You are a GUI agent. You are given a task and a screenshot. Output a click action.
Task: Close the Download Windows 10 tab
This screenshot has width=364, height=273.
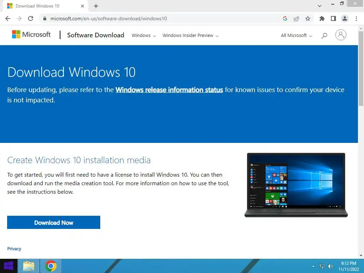tap(82, 6)
